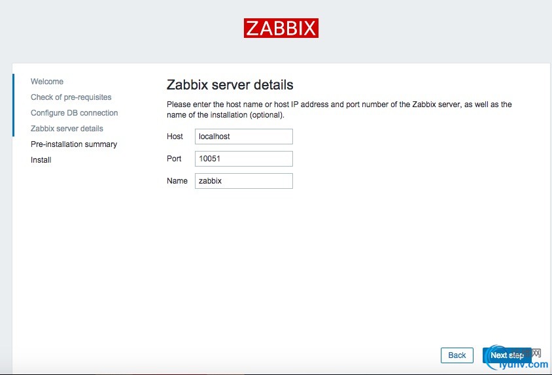Click the ZABBIX logo
The image size is (552, 375).
point(281,28)
